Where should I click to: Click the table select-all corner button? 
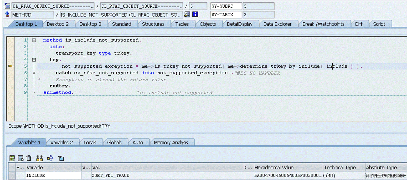[x=12, y=168]
